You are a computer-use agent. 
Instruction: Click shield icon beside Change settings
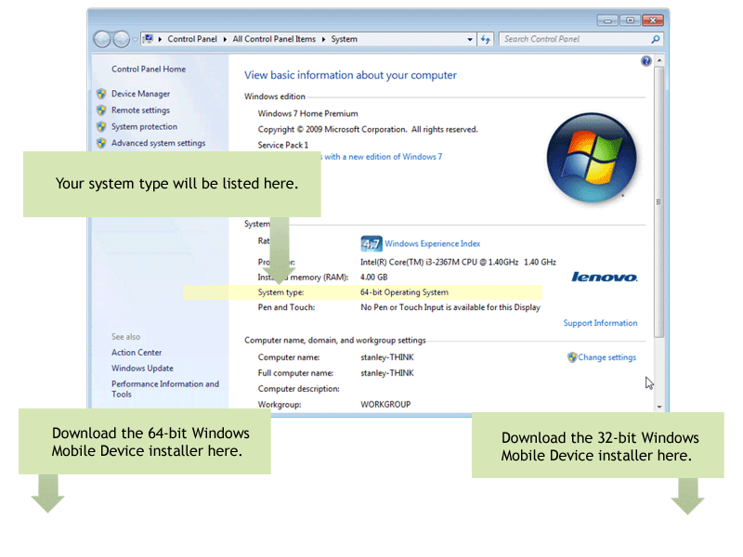click(x=572, y=357)
